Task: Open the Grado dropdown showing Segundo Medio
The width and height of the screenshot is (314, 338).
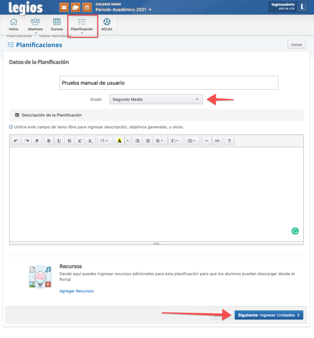Action: point(156,99)
